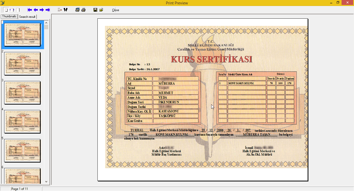Click 'KONF.MAKN.KULNM.' in the module table
354x191 pixels.
coord(241,83)
